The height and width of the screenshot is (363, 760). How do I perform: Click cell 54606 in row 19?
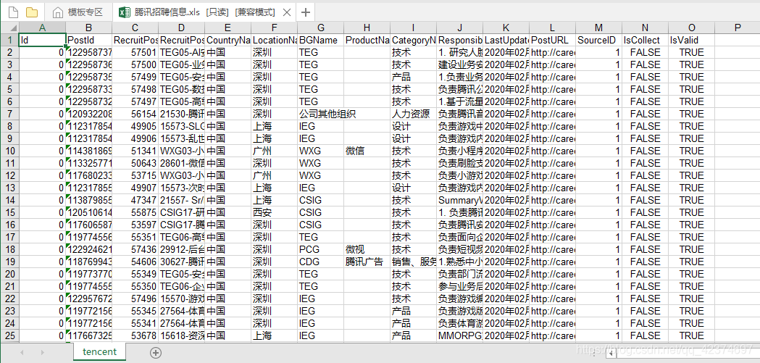pyautogui.click(x=135, y=262)
